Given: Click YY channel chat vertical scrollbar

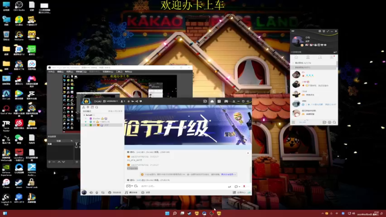Looking at the screenshot, I should tap(250, 174).
